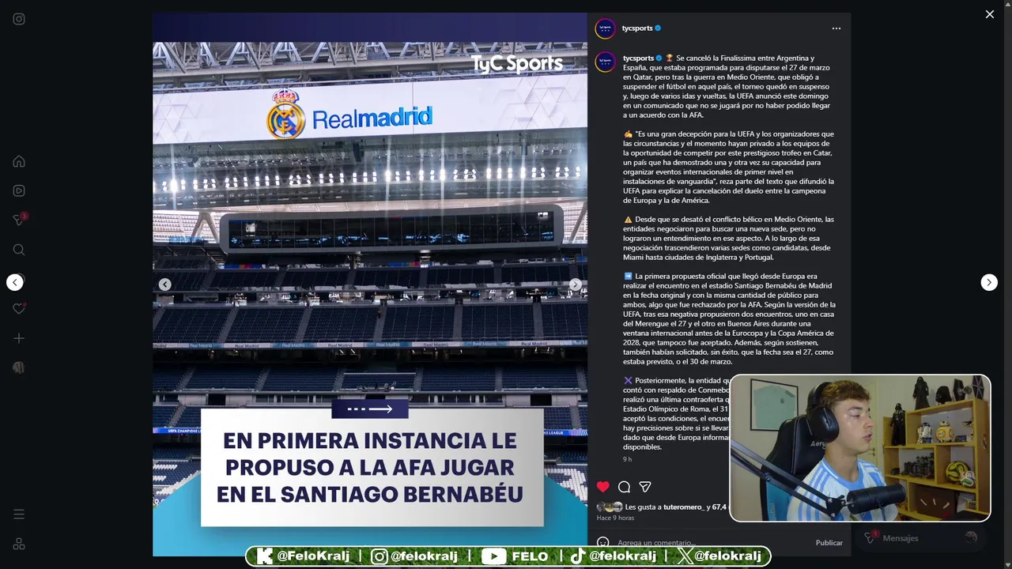Image resolution: width=1012 pixels, height=569 pixels.
Task: Open direct messages icon with red badge
Action: click(20, 220)
